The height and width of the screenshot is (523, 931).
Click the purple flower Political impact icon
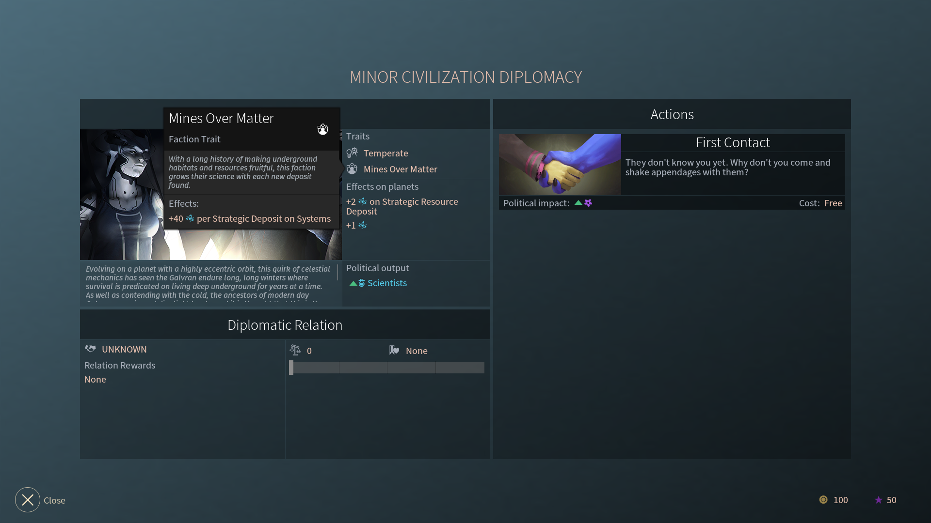coord(588,203)
